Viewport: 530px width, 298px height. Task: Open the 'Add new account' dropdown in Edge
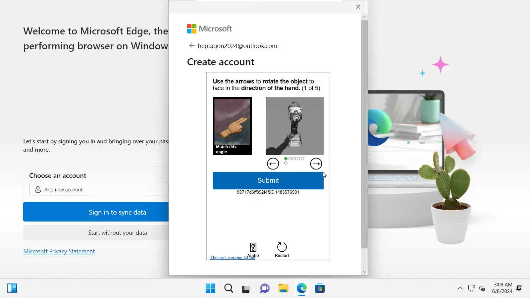pos(99,189)
